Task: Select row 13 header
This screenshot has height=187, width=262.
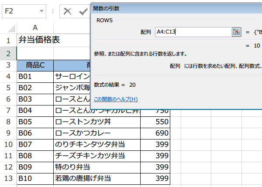Action: 8,178
